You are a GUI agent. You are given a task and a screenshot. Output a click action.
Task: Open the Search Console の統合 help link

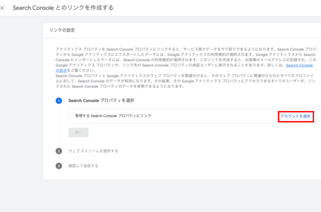point(299,65)
